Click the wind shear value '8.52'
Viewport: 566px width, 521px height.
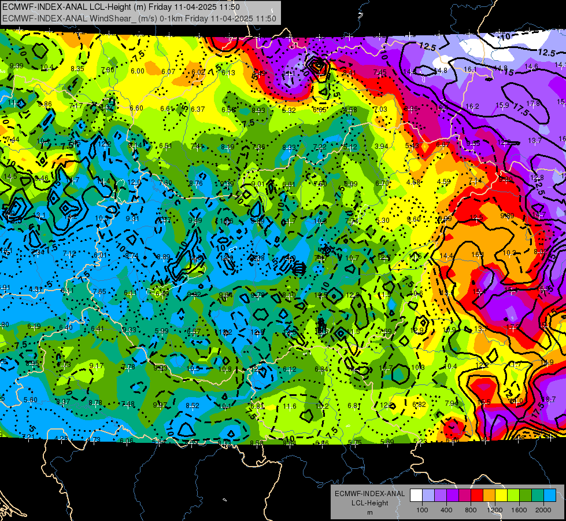pos(193,406)
